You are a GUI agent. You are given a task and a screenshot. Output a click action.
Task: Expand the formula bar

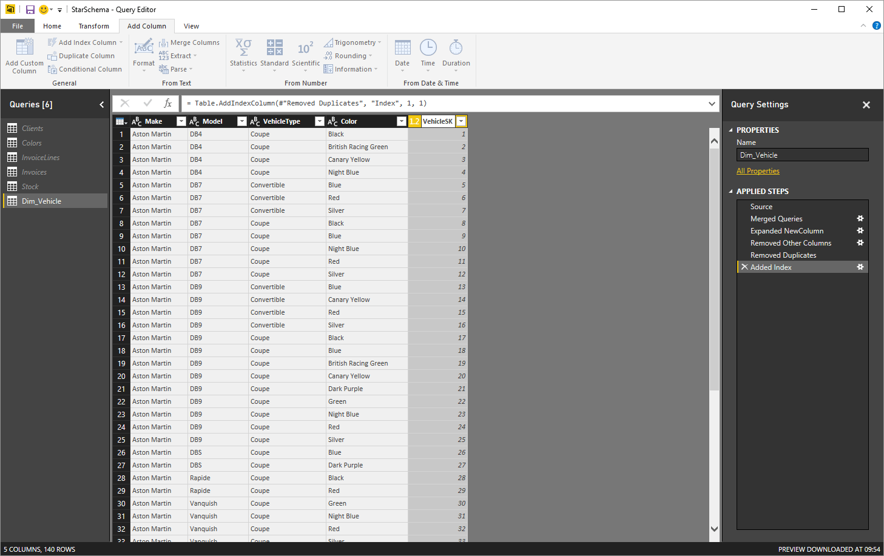712,104
